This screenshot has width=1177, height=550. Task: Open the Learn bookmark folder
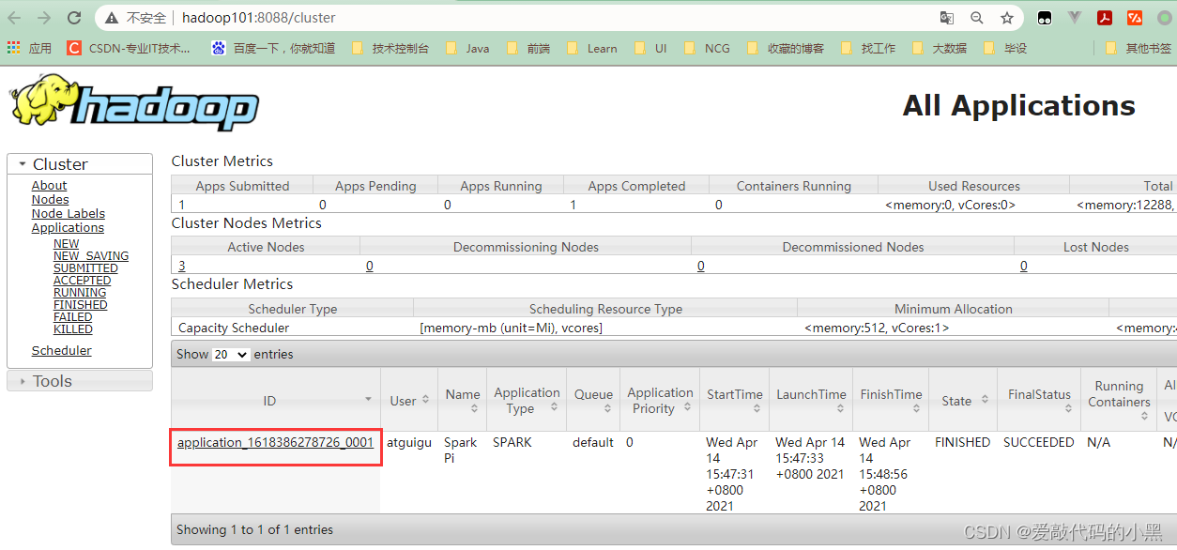(591, 48)
